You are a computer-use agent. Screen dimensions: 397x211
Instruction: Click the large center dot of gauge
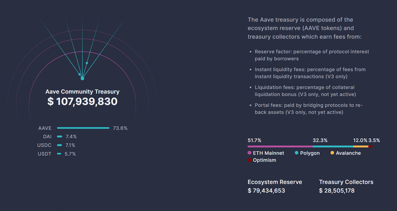click(82, 78)
